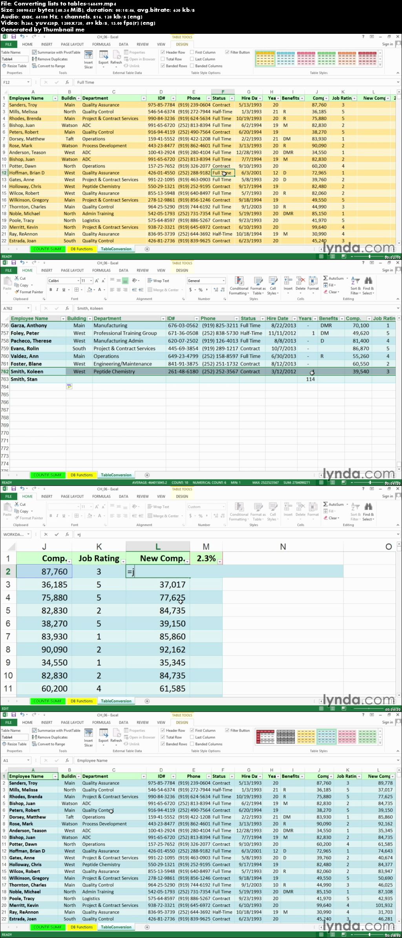Viewport: 402px width, 938px height.
Task: Open Comp. filter arrow in zoomed =j window
Action: (x=69, y=561)
